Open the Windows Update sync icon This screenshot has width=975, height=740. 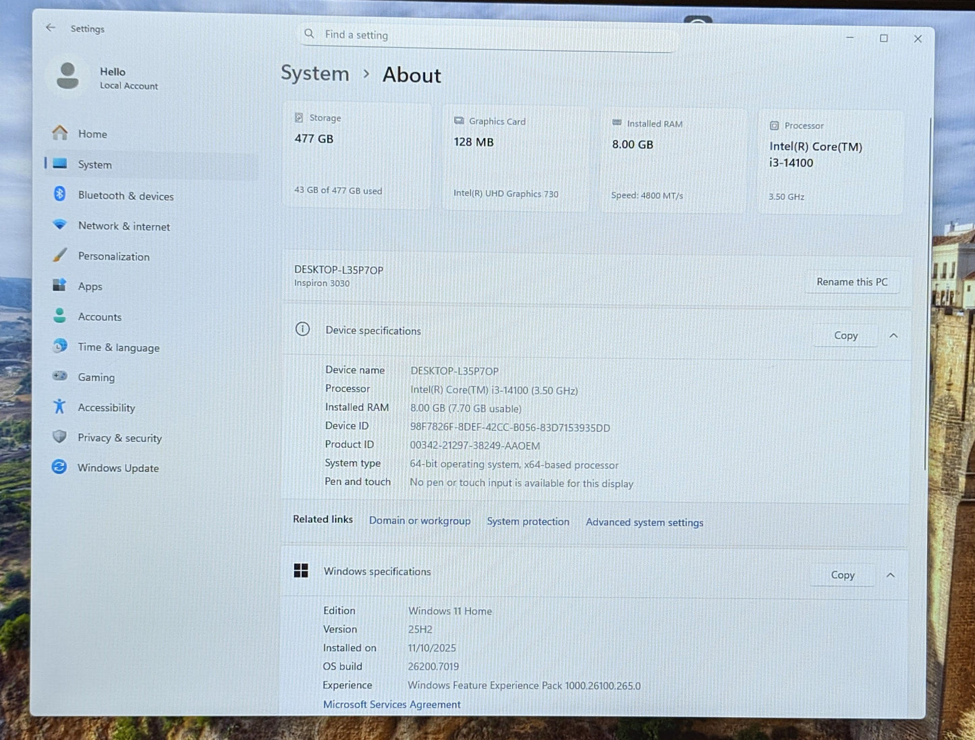59,467
